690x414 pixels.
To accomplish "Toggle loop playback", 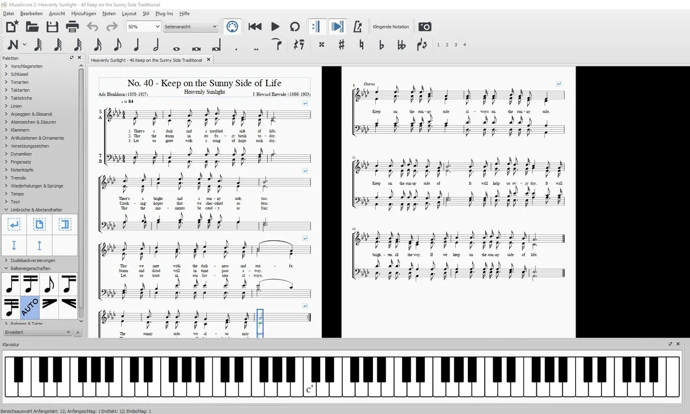I will 294,26.
